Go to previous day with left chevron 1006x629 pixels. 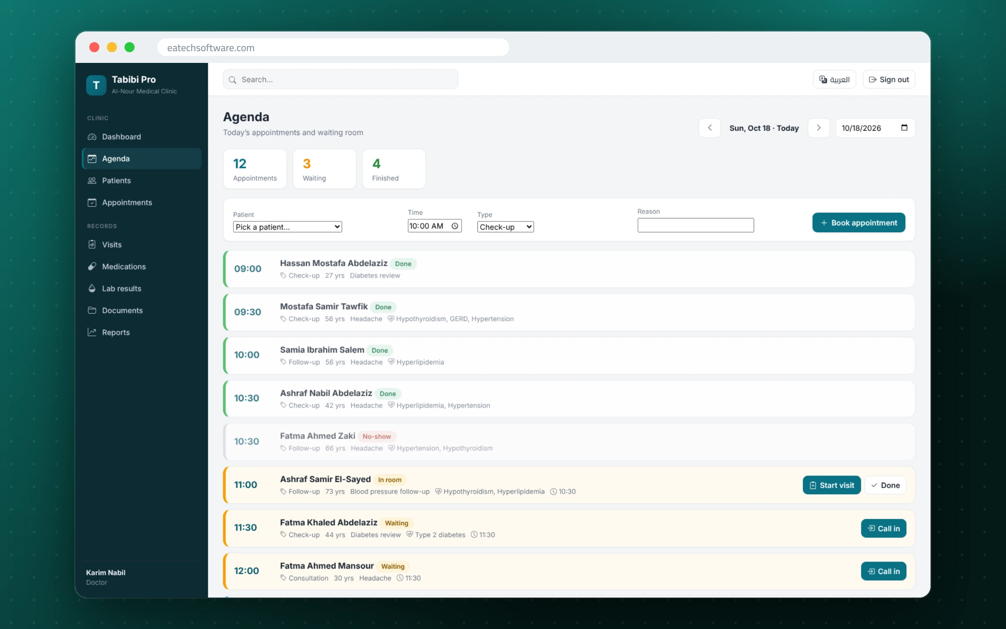[710, 128]
